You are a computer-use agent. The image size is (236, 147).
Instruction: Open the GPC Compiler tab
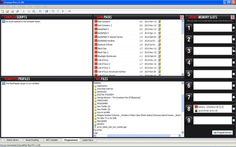tap(52, 140)
